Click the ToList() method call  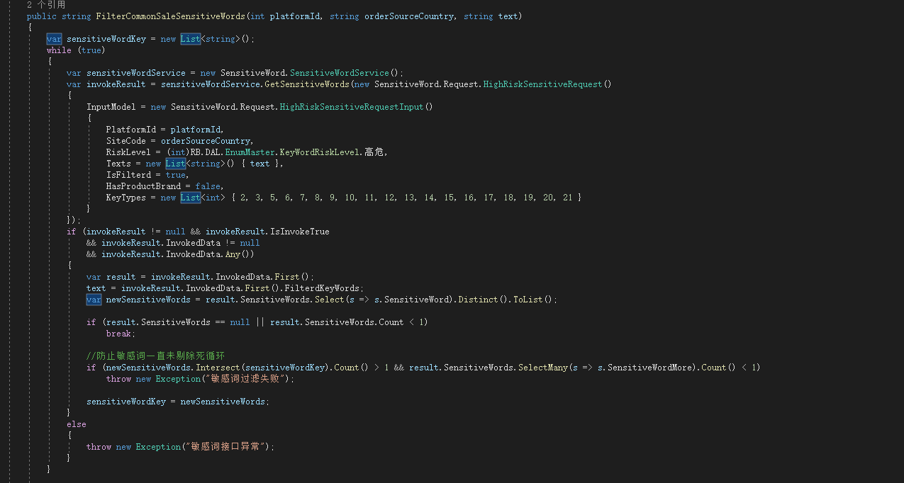coord(532,300)
